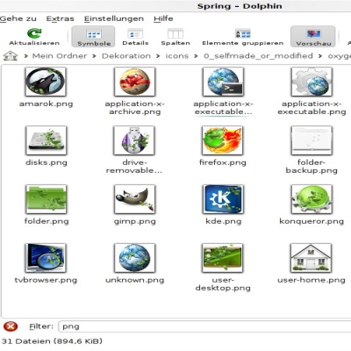351x351 pixels.
Task: Click the unknown.png file name
Action: [x=135, y=280]
